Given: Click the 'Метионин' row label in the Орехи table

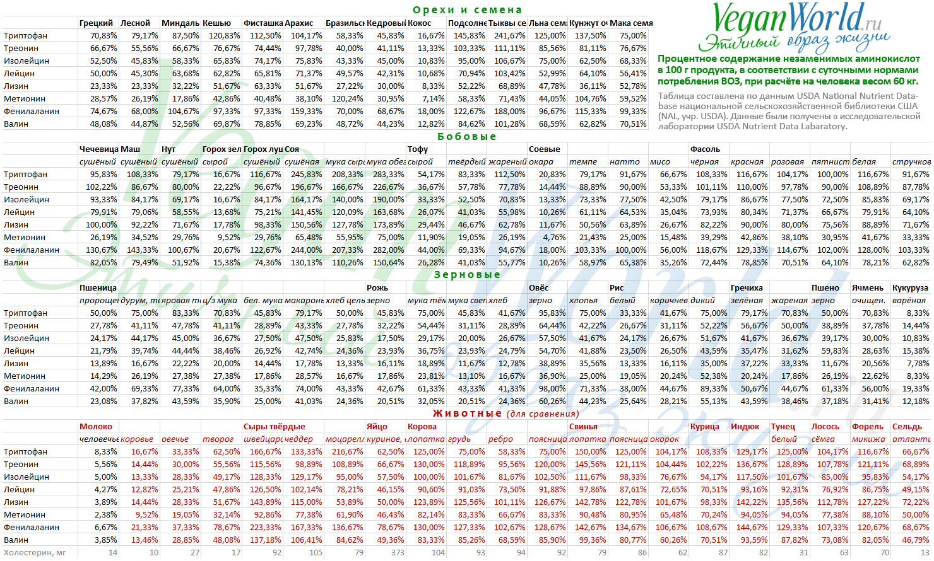Looking at the screenshot, I should pyautogui.click(x=25, y=98).
